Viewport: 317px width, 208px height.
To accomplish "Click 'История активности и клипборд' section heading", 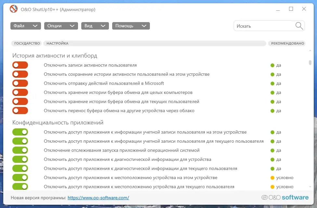I will (55, 56).
